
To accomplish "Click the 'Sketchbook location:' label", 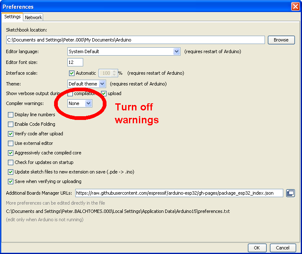I will tap(26, 30).
